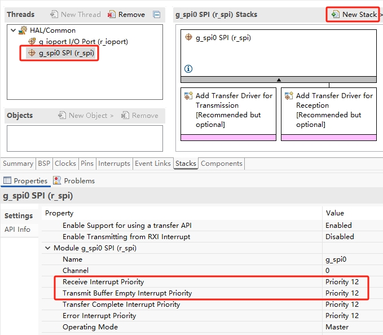Click the Remove thread red X icon
Viewport: 383px width, 335px height.
tap(111, 15)
